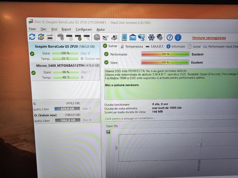Click the green status check of Seagate disk
Screen dimensions: 238x178
(32, 54)
